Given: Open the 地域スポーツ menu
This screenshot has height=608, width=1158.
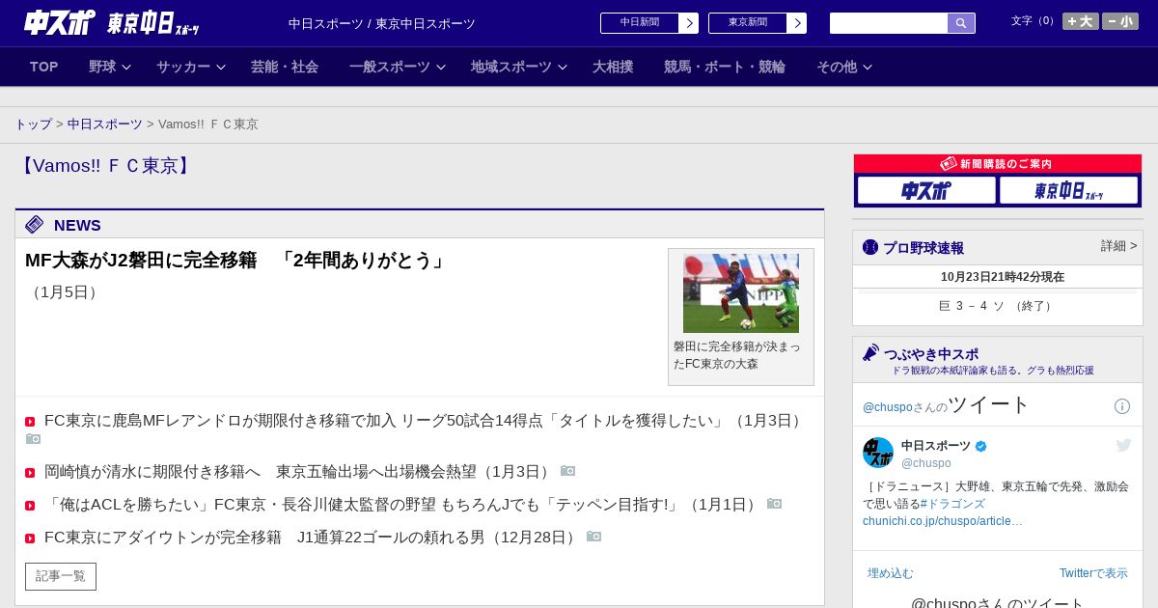Looking at the screenshot, I should [x=511, y=67].
